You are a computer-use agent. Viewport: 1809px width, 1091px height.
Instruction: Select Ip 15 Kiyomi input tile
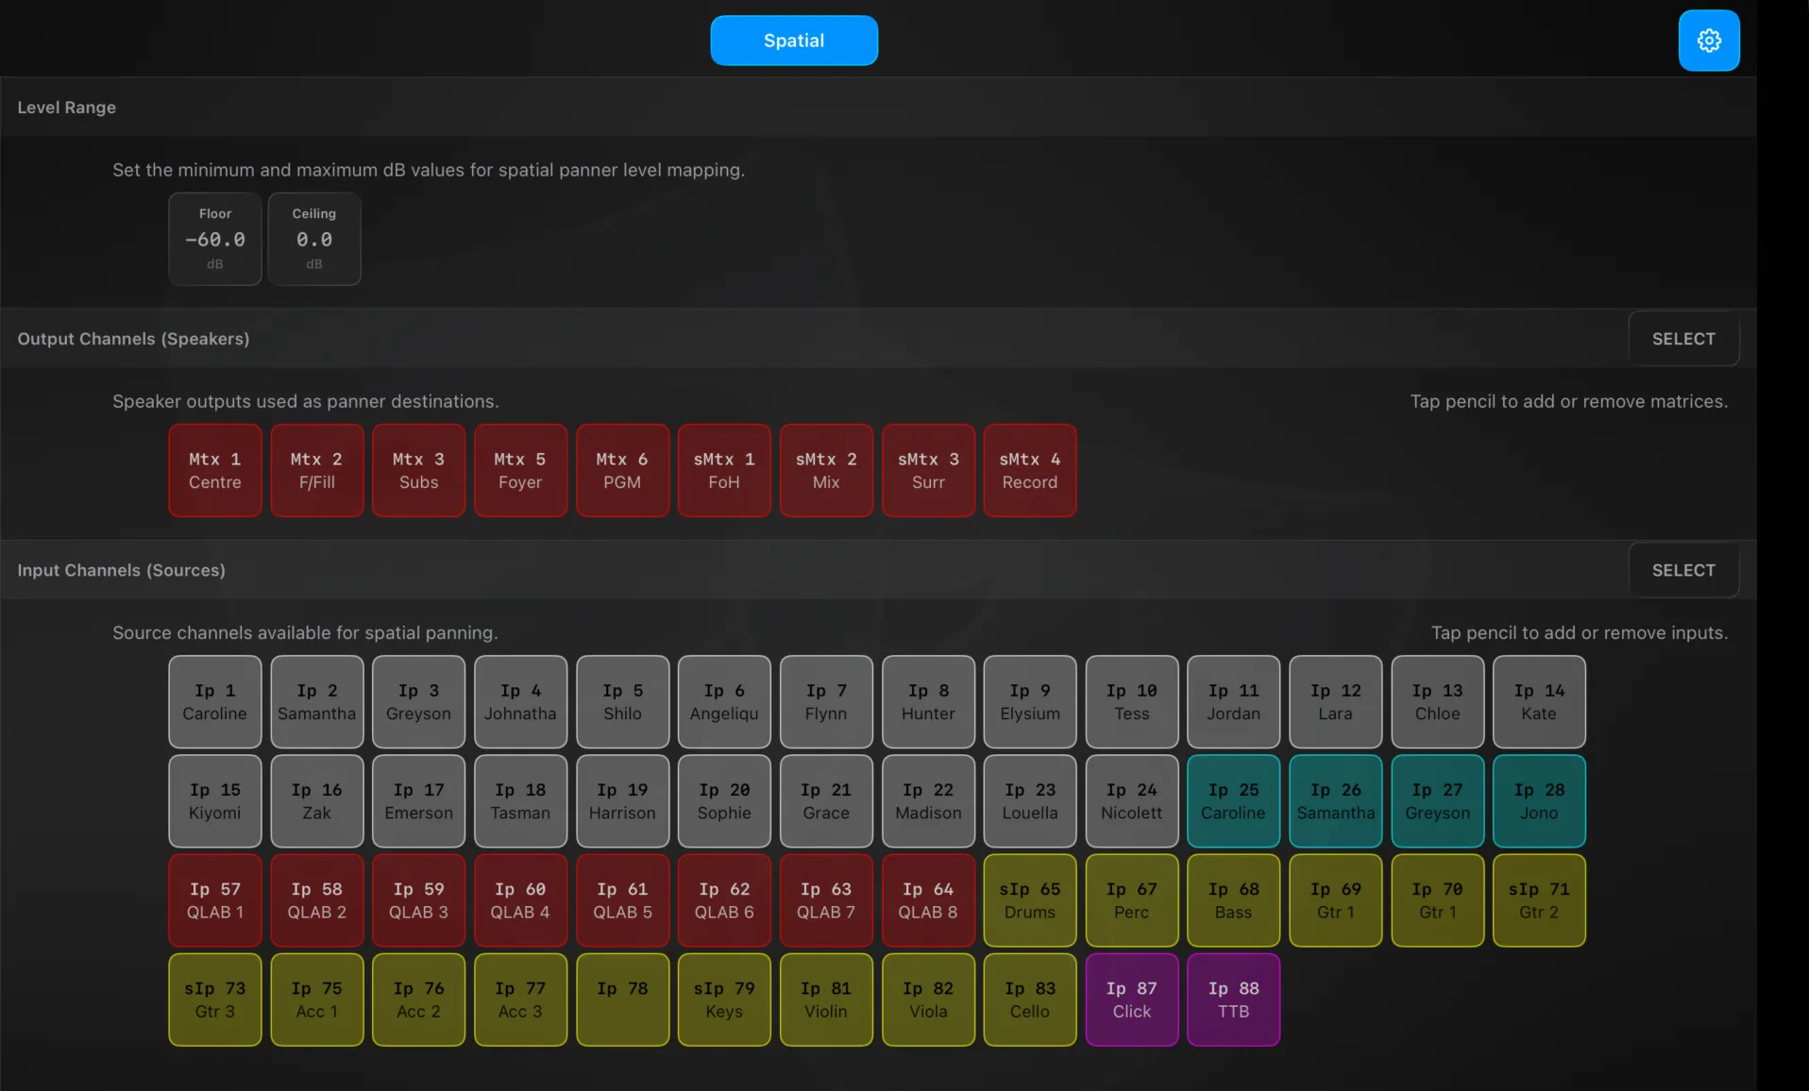(215, 801)
